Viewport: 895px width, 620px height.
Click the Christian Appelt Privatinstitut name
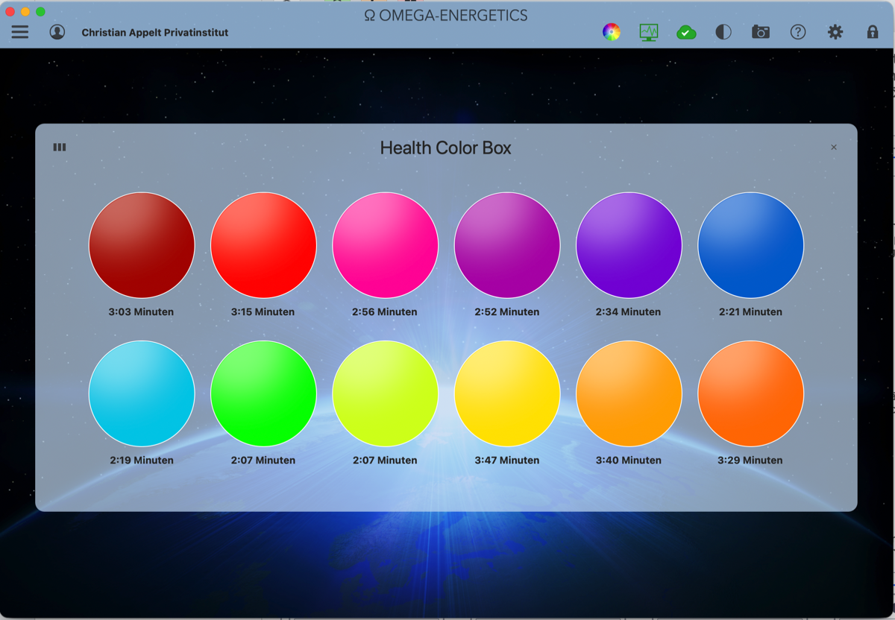155,33
